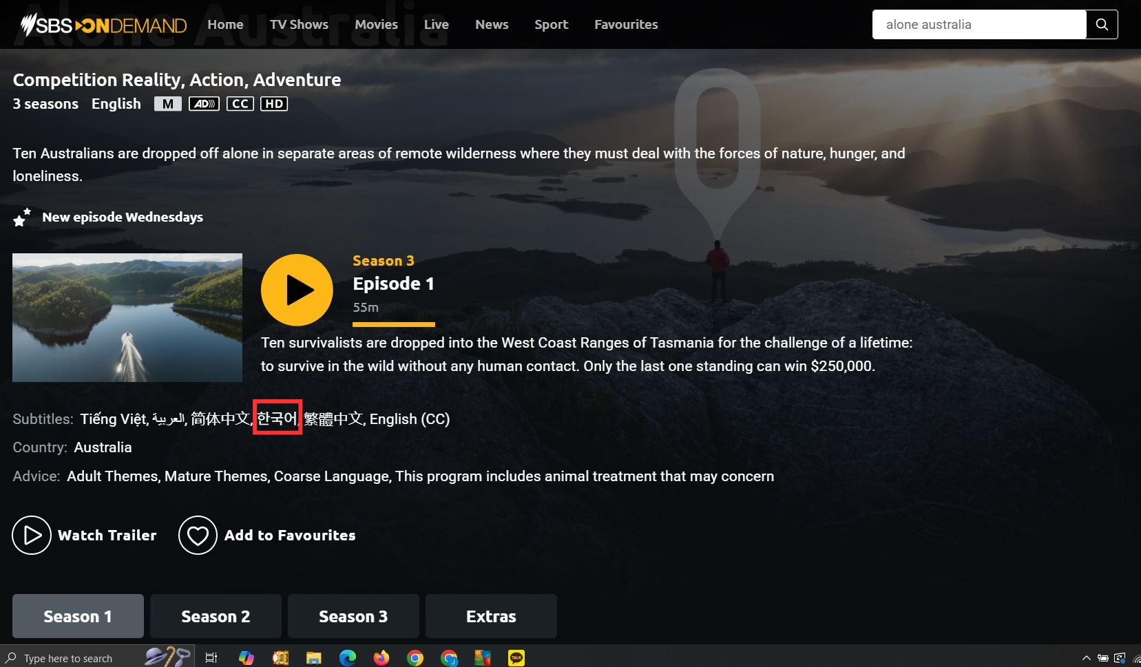
Task: Open File Explorer from the taskbar
Action: click(313, 657)
